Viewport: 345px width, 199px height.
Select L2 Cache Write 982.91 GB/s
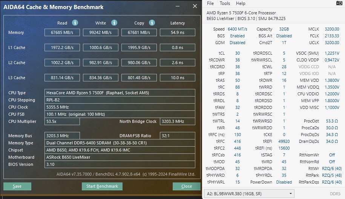[101, 63]
